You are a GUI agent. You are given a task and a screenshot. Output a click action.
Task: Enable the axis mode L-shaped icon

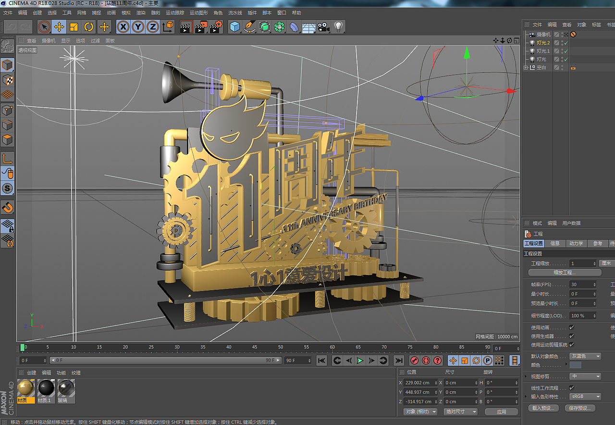coord(7,159)
